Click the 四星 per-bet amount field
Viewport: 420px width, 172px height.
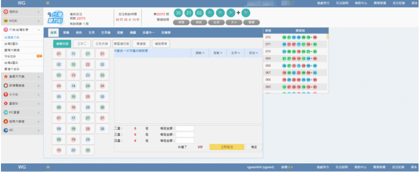tap(185, 141)
